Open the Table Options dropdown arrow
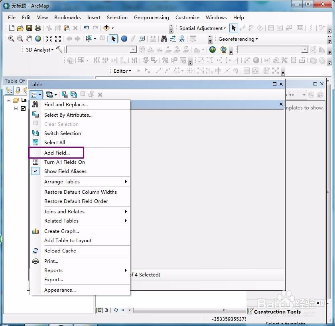Viewport: 335px width, 326px height. 40,95
